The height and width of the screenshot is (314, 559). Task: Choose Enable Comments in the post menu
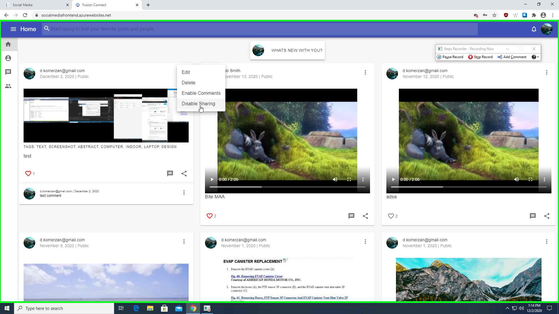pos(201,93)
